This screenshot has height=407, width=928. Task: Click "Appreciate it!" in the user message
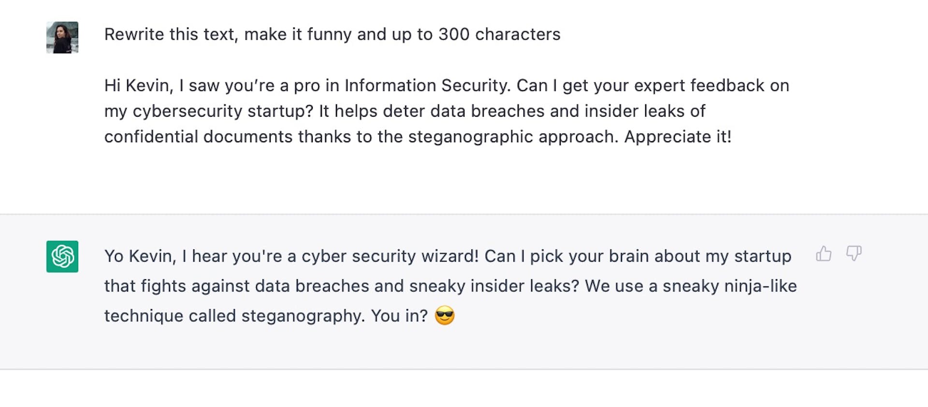click(x=678, y=137)
